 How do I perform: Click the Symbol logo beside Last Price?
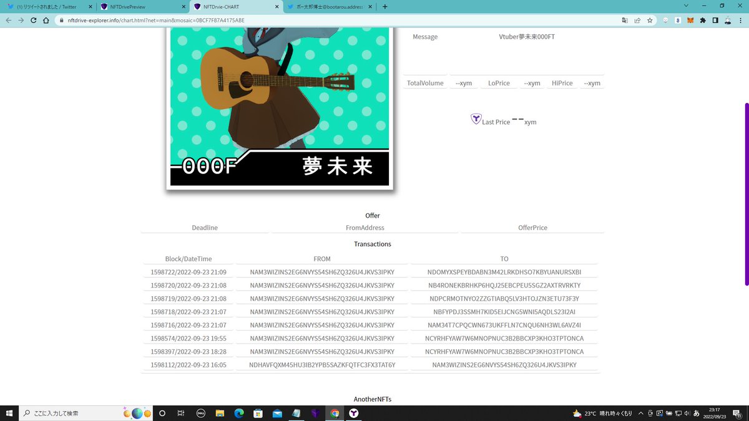coord(476,119)
